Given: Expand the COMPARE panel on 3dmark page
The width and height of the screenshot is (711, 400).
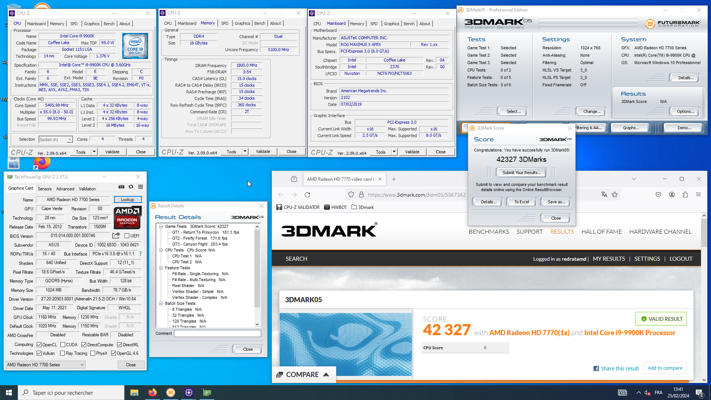Looking at the screenshot, I should click(304, 374).
